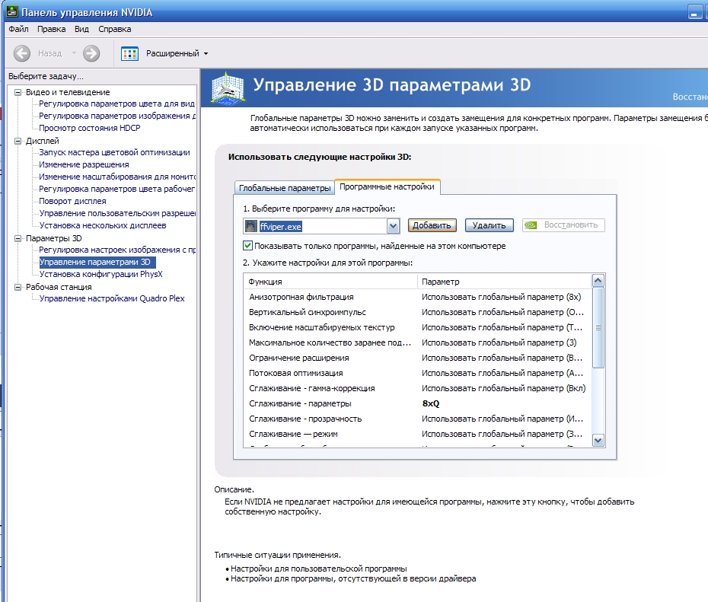Click the Back arrow icon
The height and width of the screenshot is (602, 708).
click(x=21, y=53)
